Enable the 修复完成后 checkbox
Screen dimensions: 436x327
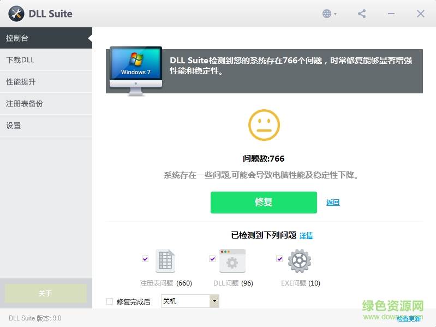[x=110, y=301]
